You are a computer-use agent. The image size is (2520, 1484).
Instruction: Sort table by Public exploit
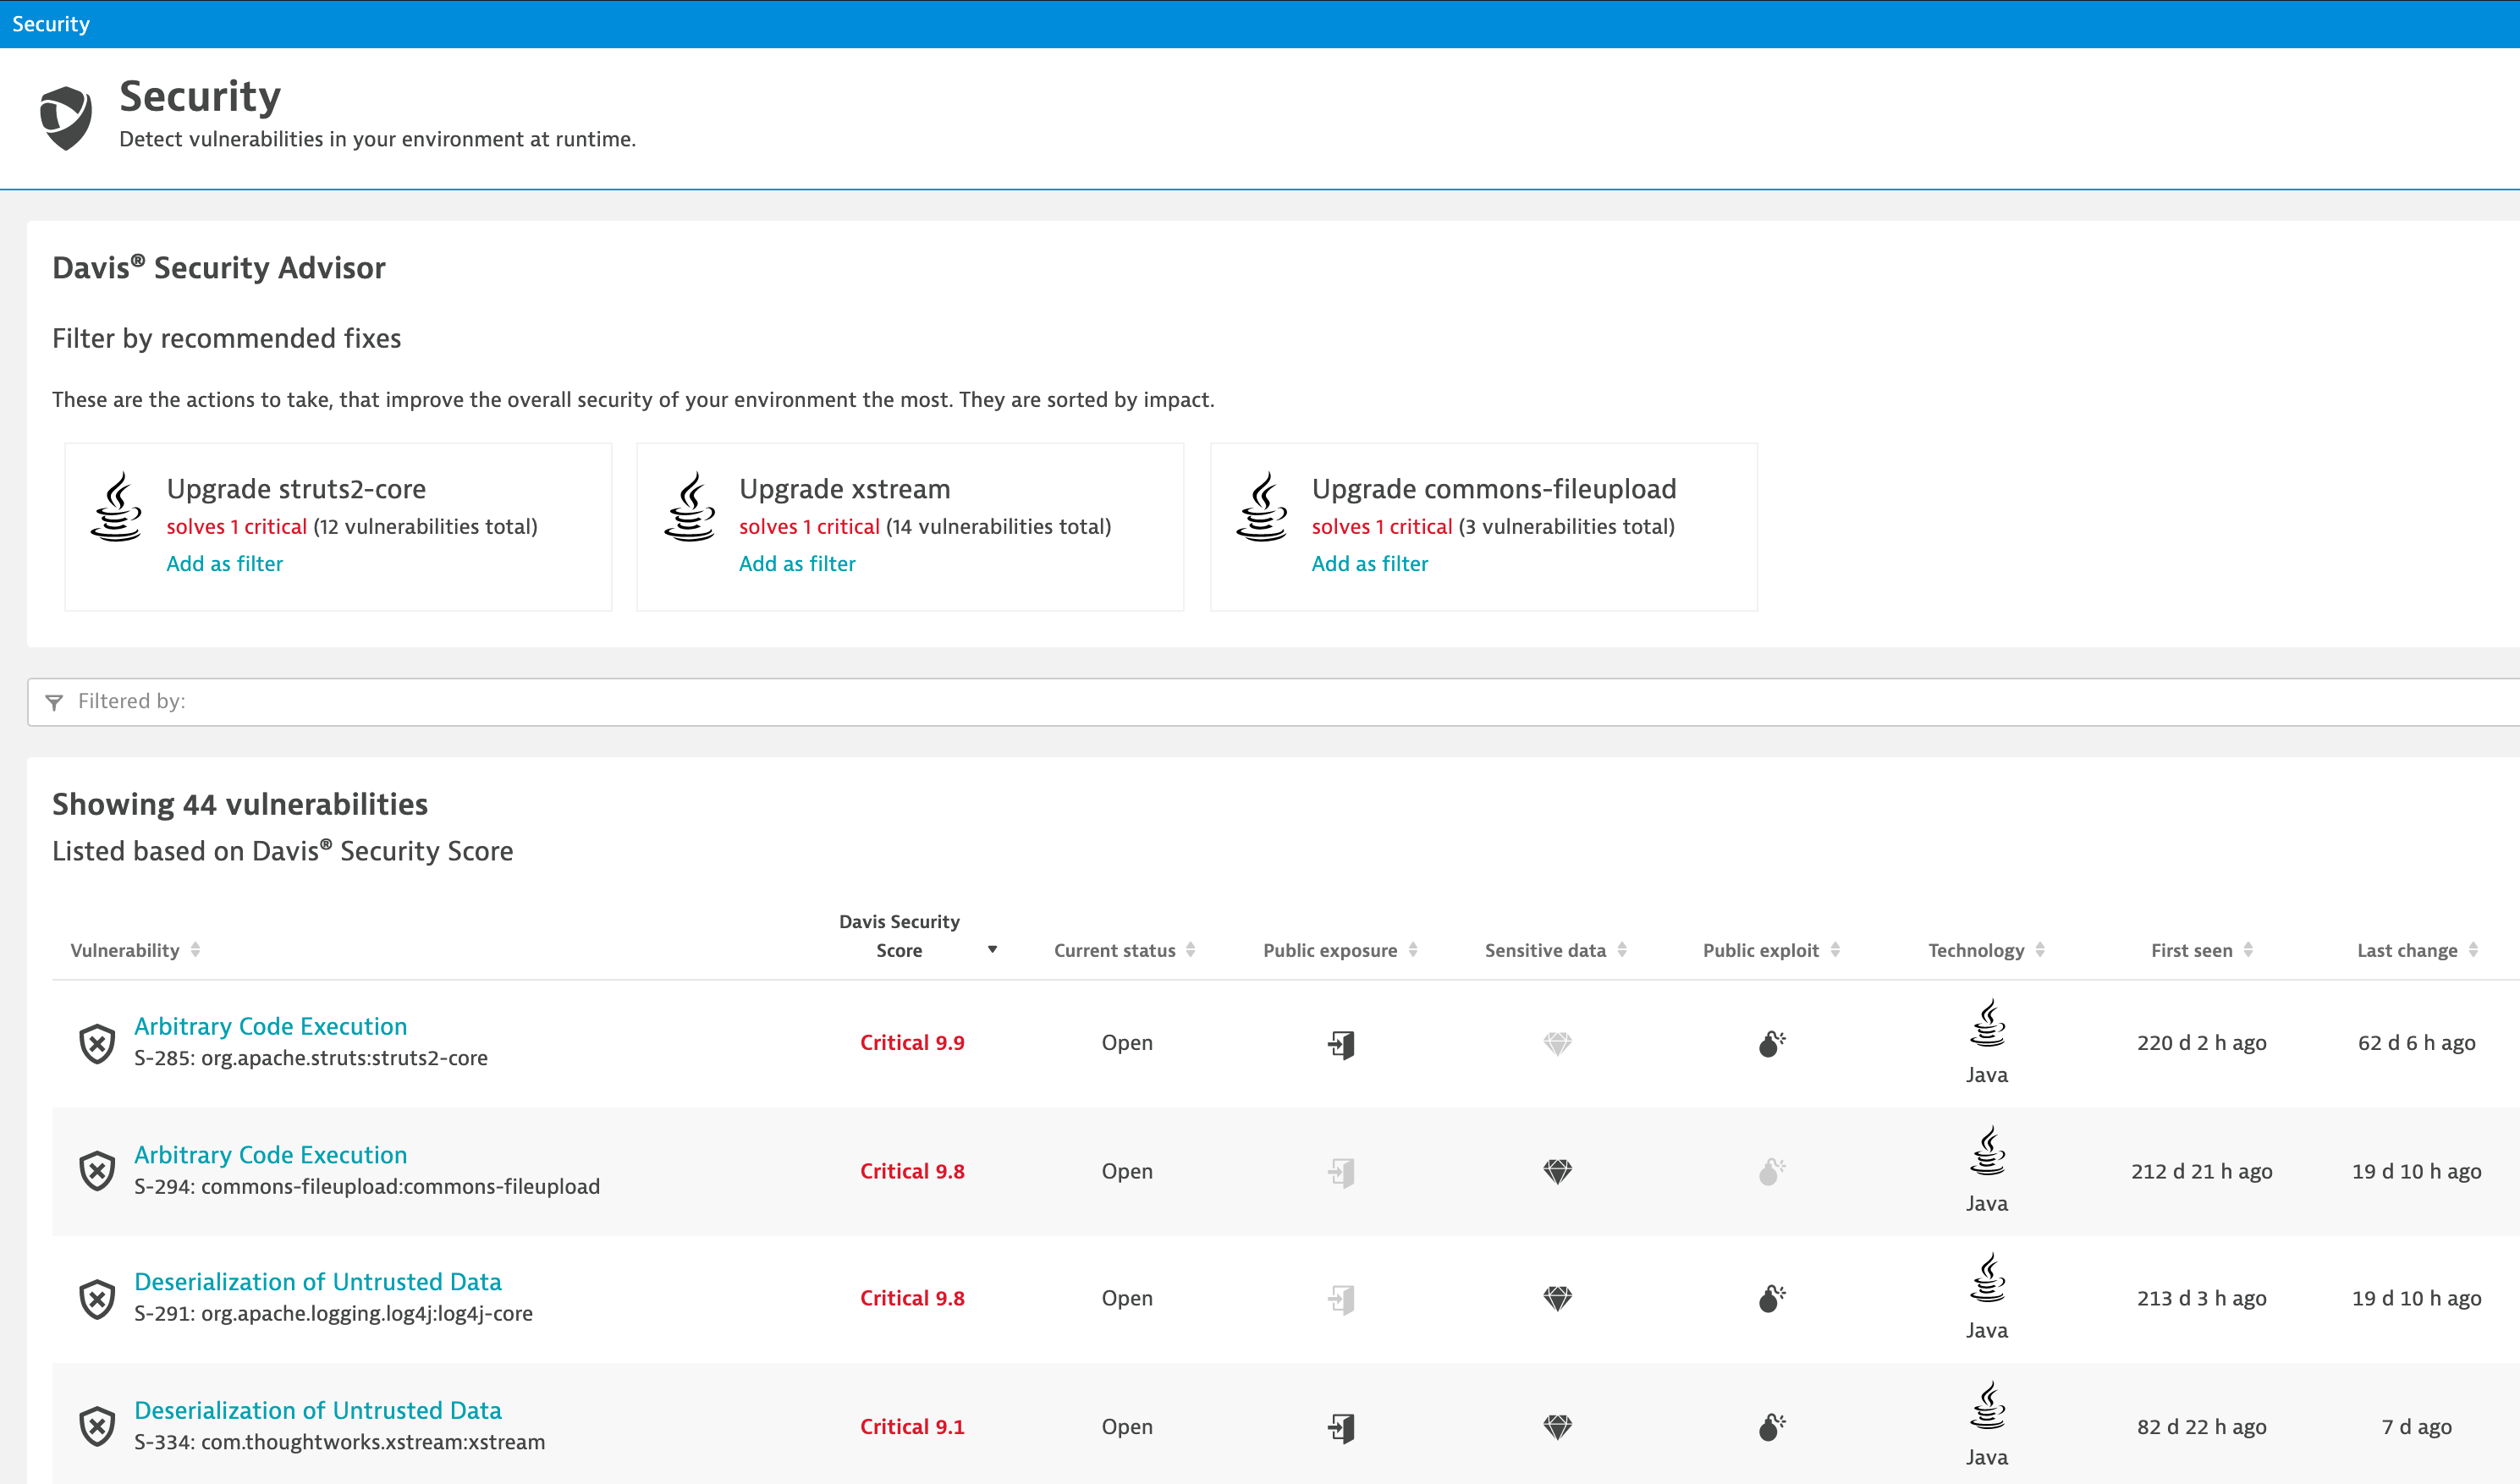(x=1772, y=950)
